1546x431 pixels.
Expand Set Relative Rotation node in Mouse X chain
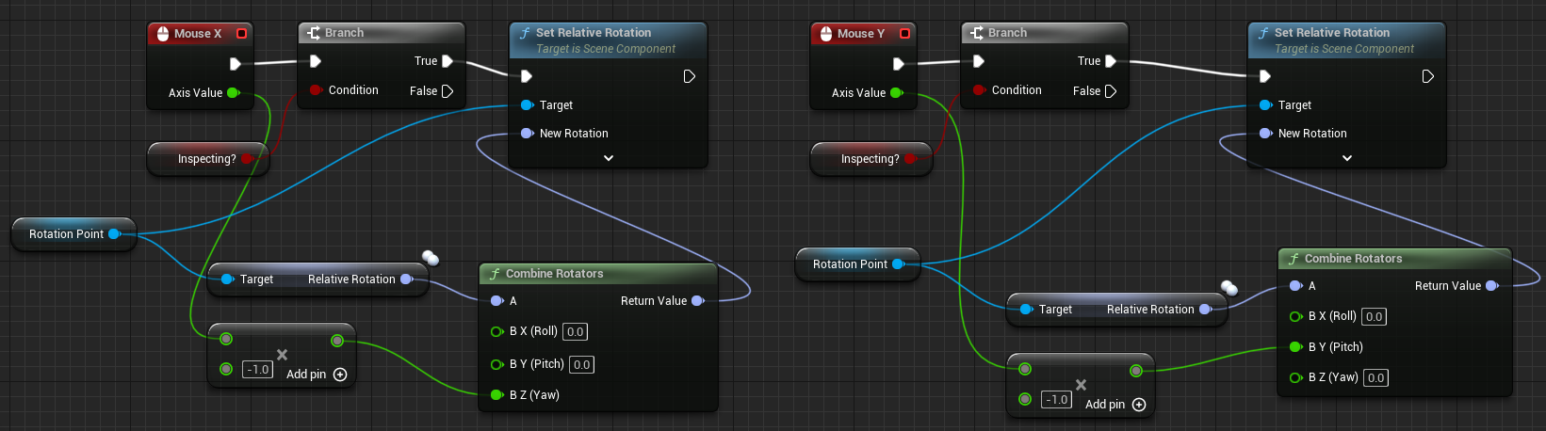point(609,158)
